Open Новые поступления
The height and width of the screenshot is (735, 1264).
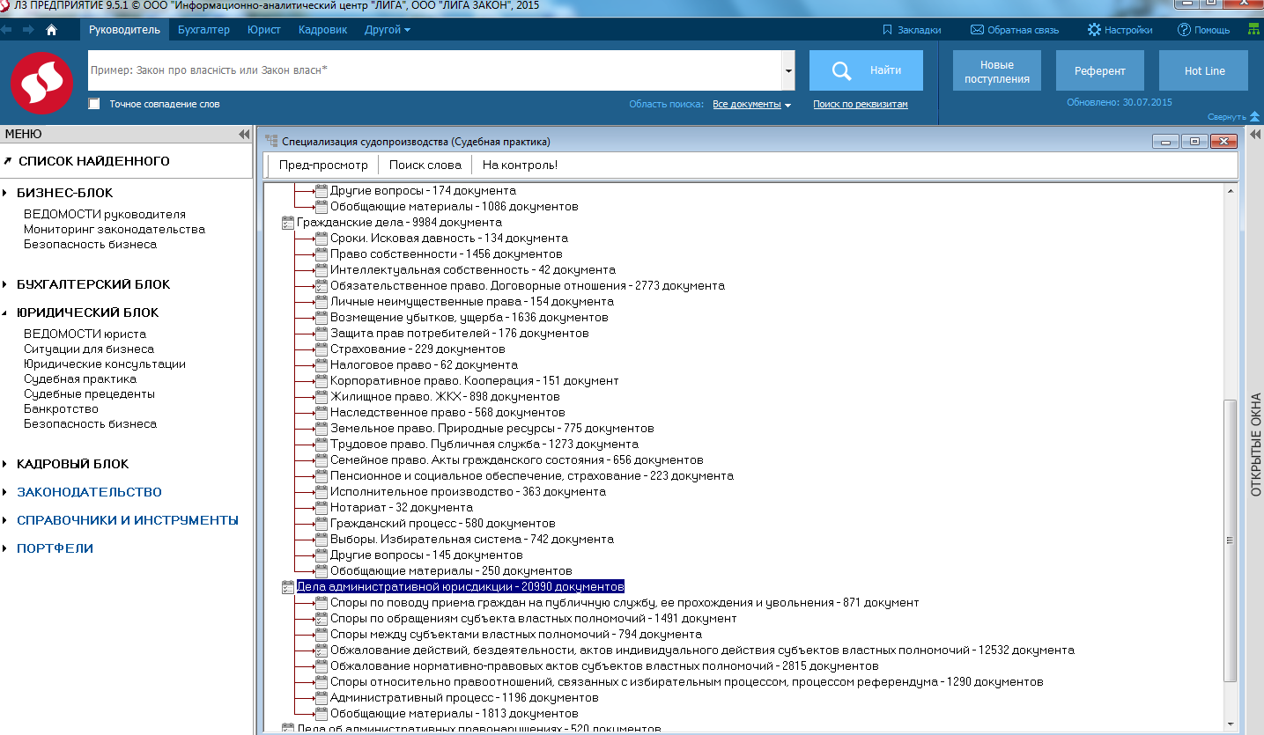coord(996,70)
